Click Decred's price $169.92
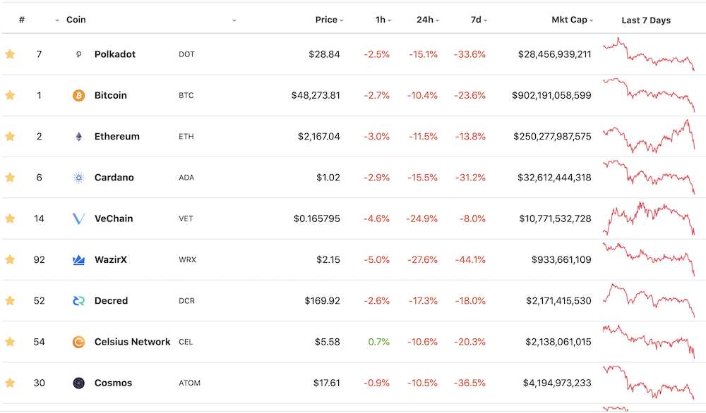This screenshot has width=706, height=413. pyautogui.click(x=323, y=301)
